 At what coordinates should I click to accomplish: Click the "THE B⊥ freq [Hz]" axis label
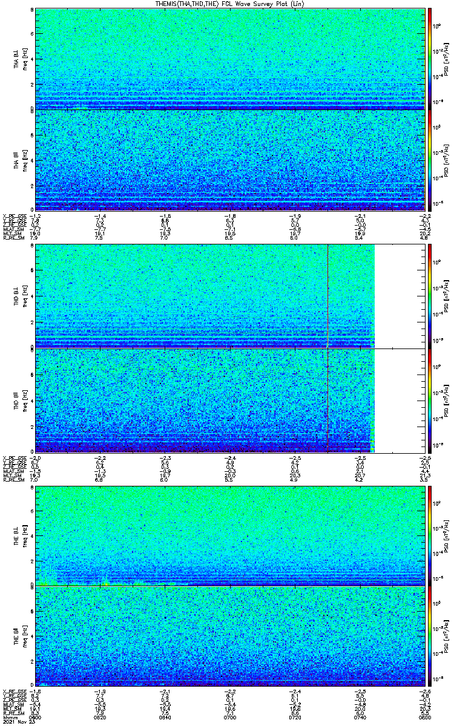tap(21, 535)
